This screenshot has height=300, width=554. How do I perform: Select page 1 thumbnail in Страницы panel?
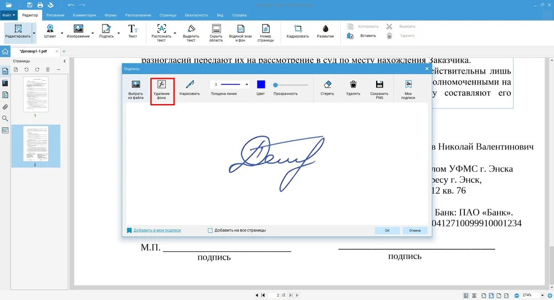click(35, 94)
